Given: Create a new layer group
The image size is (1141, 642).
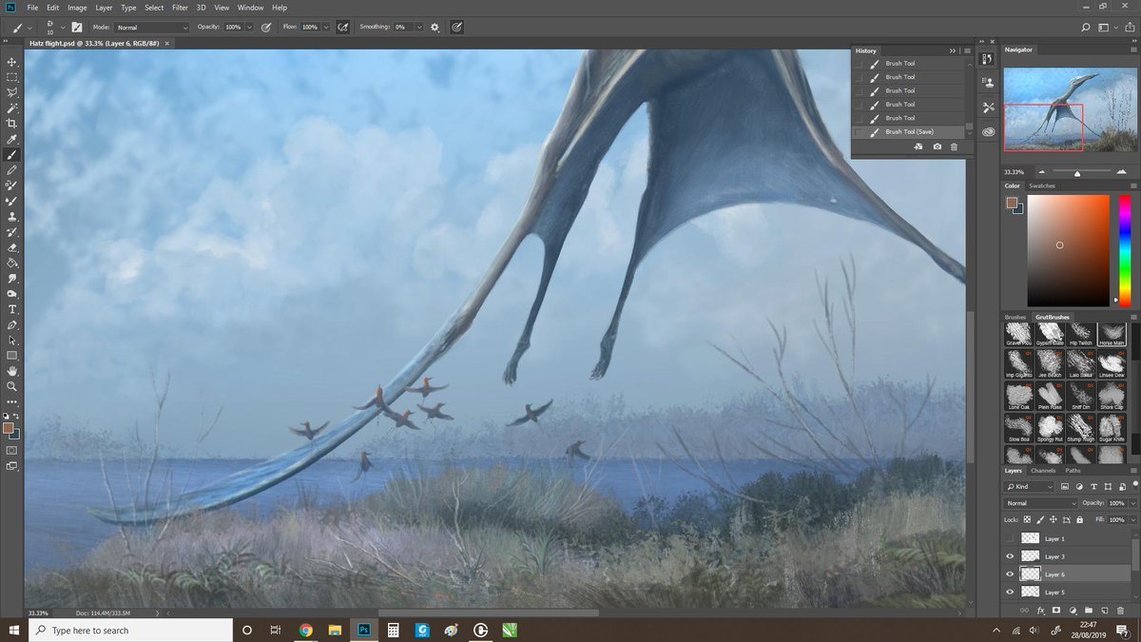Looking at the screenshot, I should pyautogui.click(x=1089, y=609).
